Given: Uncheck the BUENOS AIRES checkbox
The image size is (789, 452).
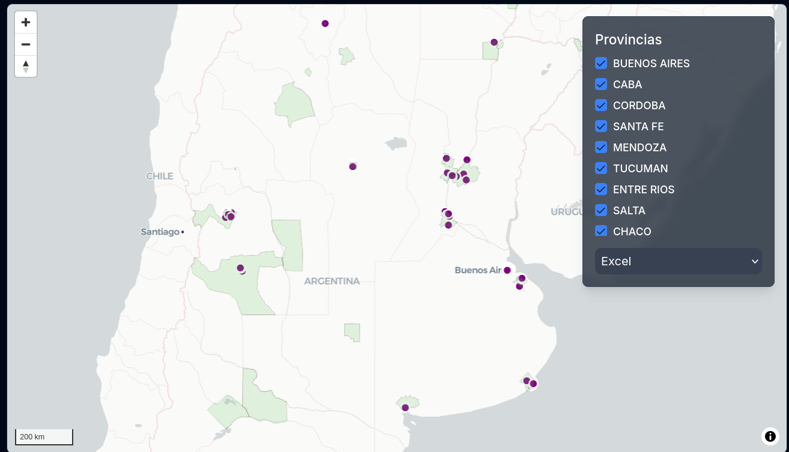Looking at the screenshot, I should click(x=601, y=63).
